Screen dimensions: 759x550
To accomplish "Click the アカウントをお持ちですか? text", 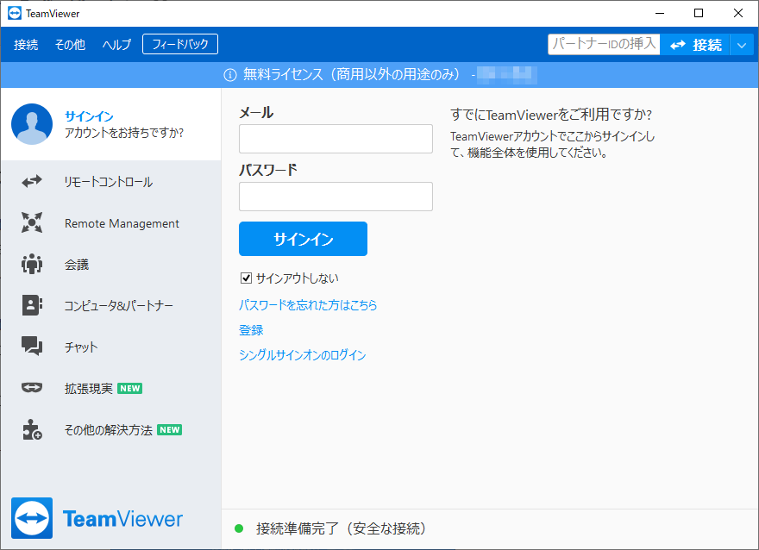I will click(124, 133).
